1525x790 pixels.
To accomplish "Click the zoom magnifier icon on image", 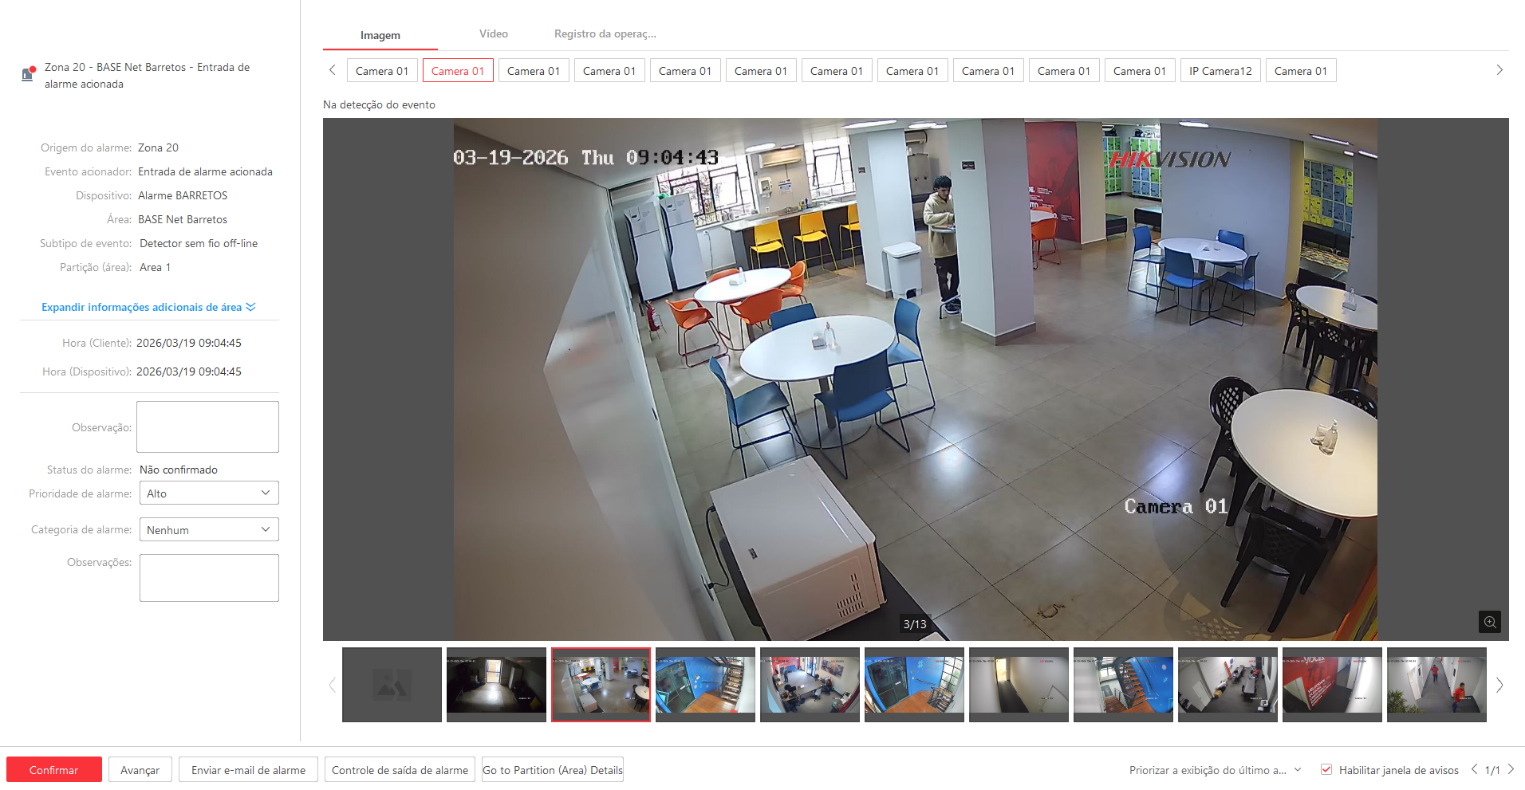I will pyautogui.click(x=1489, y=622).
